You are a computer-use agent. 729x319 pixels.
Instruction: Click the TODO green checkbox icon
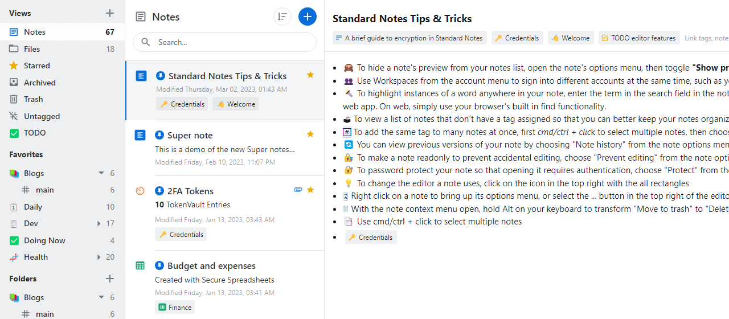[14, 133]
